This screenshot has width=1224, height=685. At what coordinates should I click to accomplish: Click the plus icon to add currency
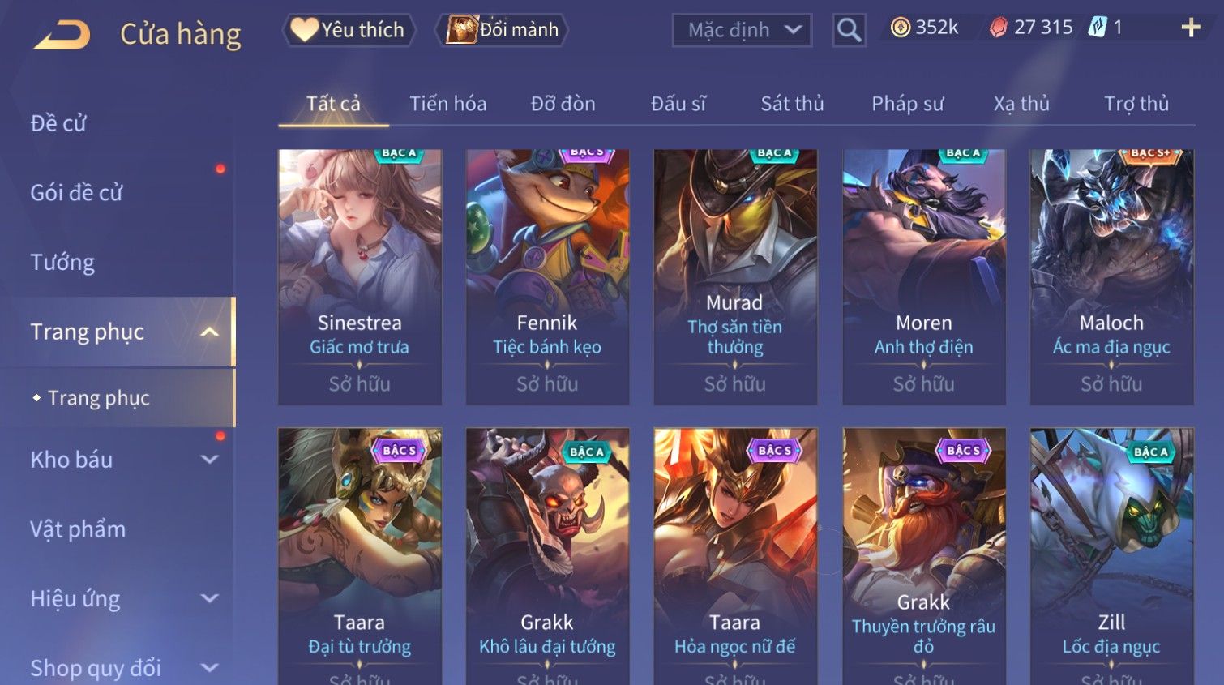[1191, 28]
